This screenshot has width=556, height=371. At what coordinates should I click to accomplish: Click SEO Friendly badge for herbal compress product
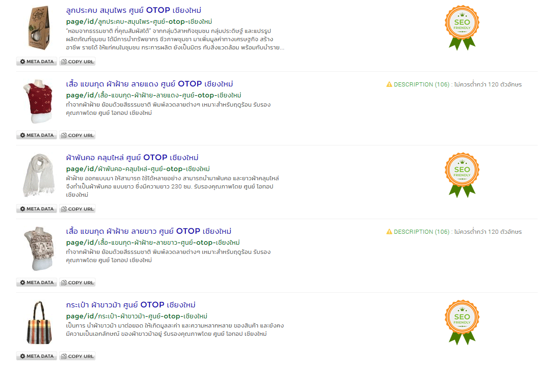[x=462, y=27]
